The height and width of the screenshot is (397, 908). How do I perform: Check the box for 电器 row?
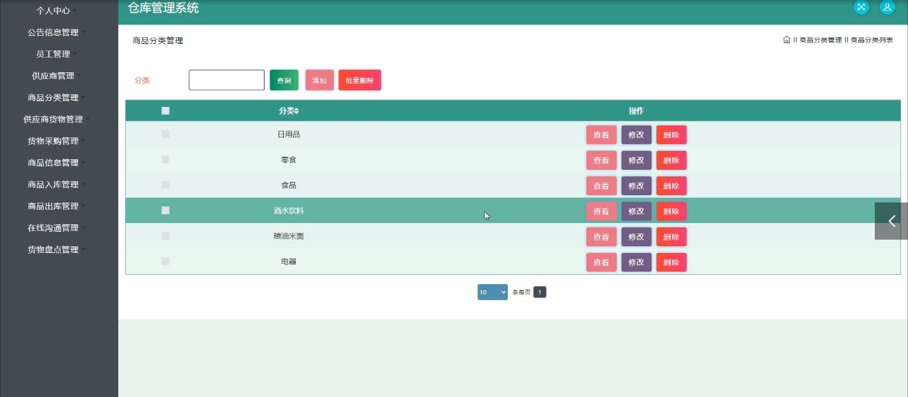[x=166, y=261]
